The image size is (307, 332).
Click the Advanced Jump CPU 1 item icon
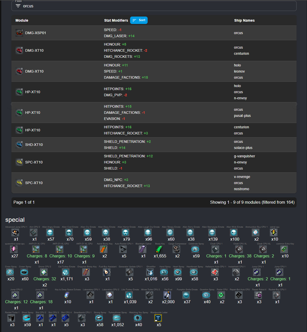coord(15,232)
